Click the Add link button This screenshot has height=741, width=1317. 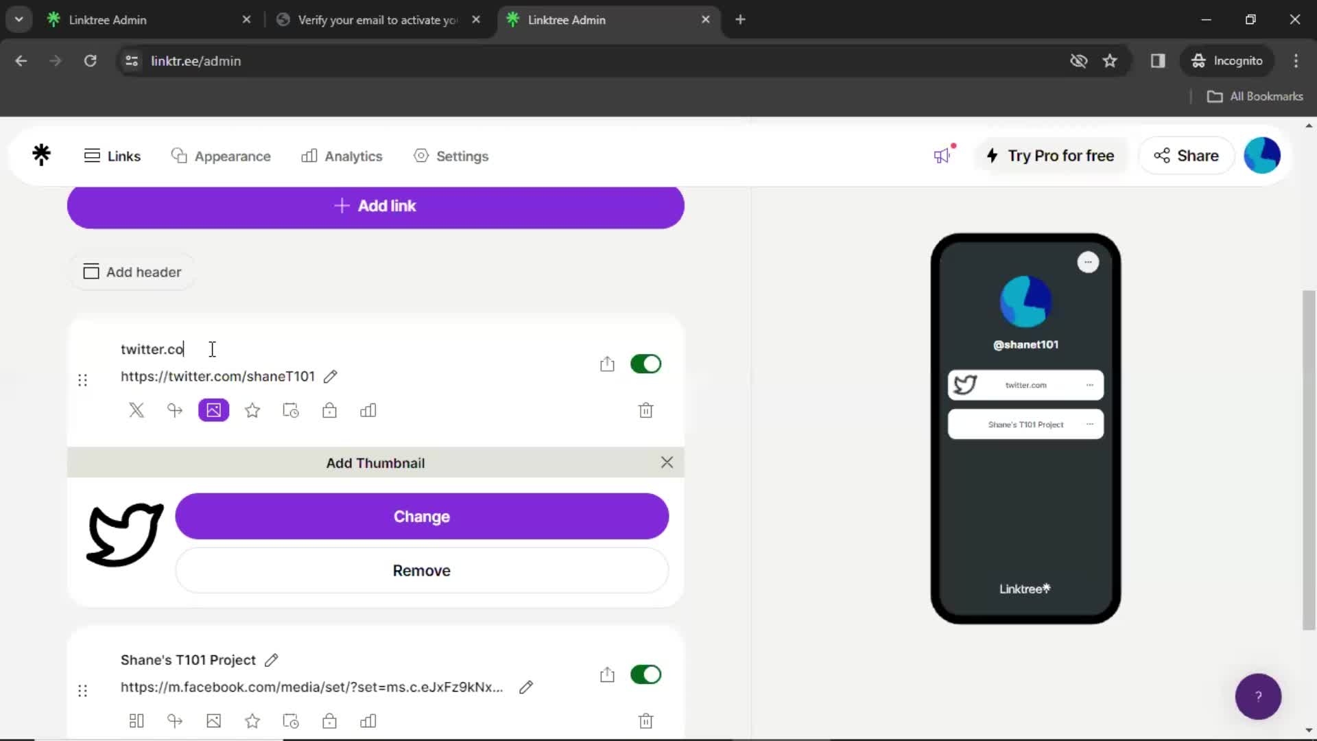[x=376, y=206]
